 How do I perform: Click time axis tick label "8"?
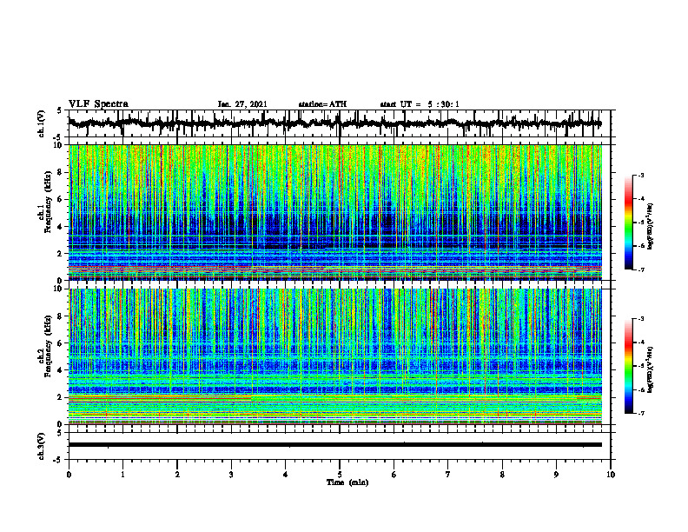click(502, 475)
